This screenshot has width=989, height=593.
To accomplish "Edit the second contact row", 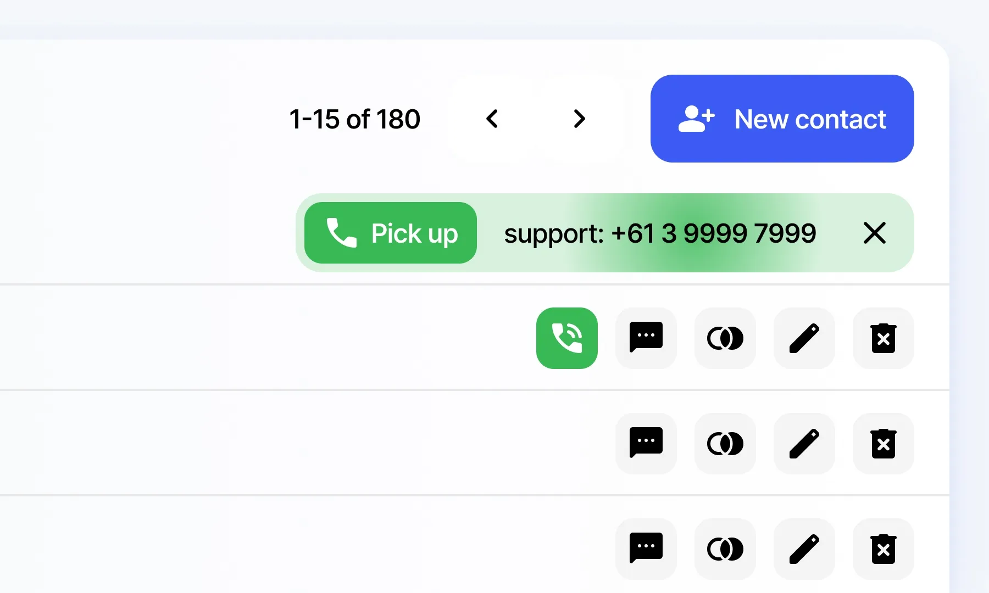I will 804,444.
